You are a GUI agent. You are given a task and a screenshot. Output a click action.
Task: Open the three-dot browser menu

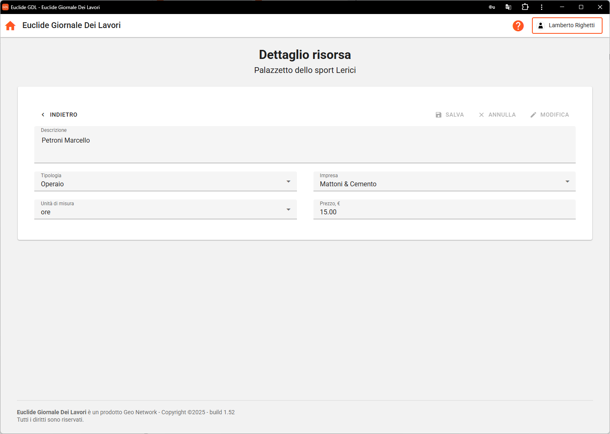click(541, 7)
